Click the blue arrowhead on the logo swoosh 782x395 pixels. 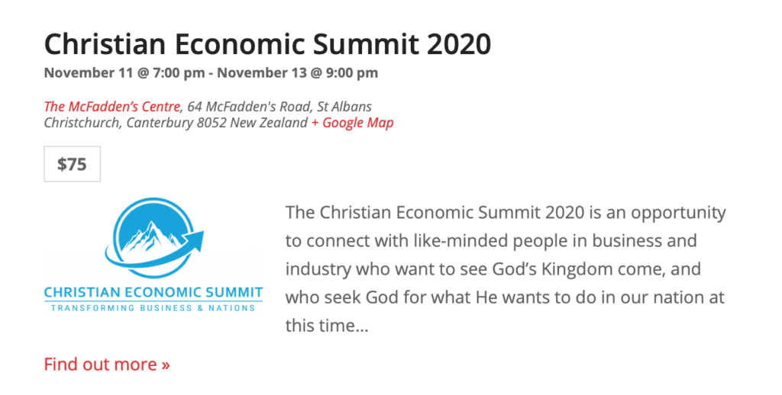tap(201, 239)
